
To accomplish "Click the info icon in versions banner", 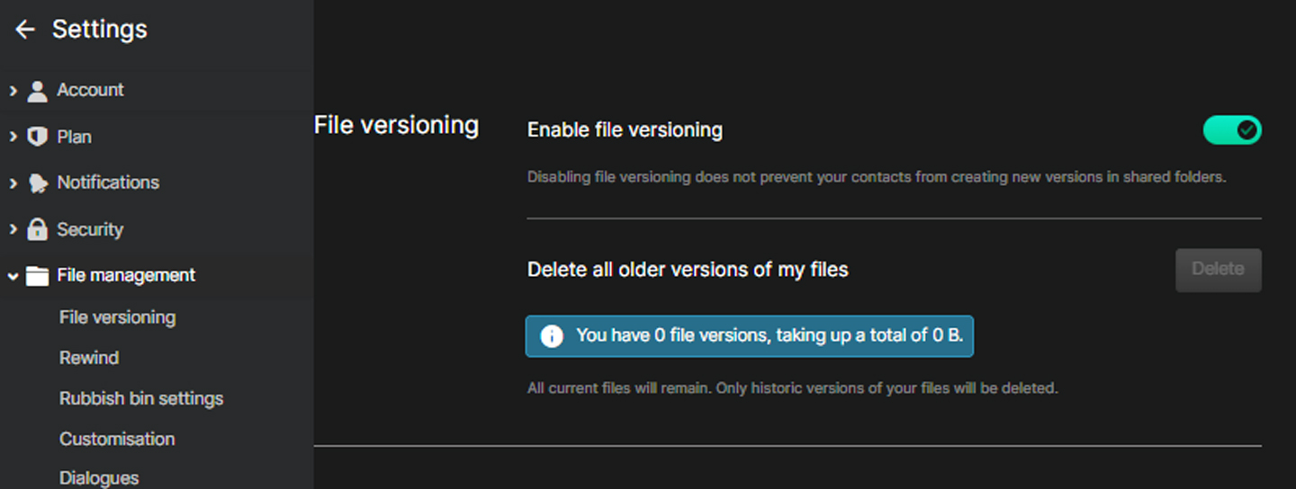I will coord(551,336).
